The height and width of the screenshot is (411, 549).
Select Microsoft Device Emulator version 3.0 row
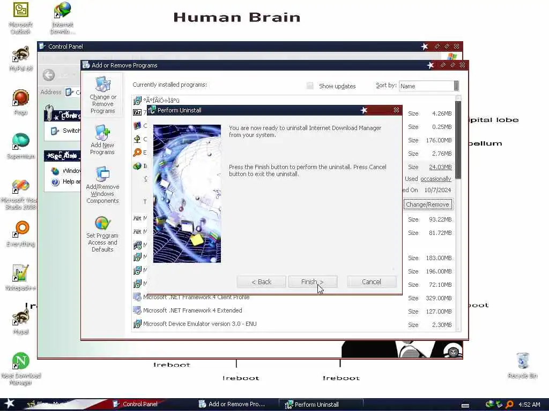[292, 324]
